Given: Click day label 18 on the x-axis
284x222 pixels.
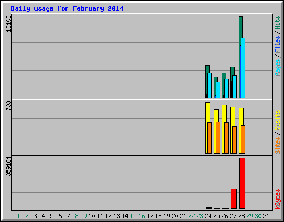Looking at the screenshot, I should 158,216.
